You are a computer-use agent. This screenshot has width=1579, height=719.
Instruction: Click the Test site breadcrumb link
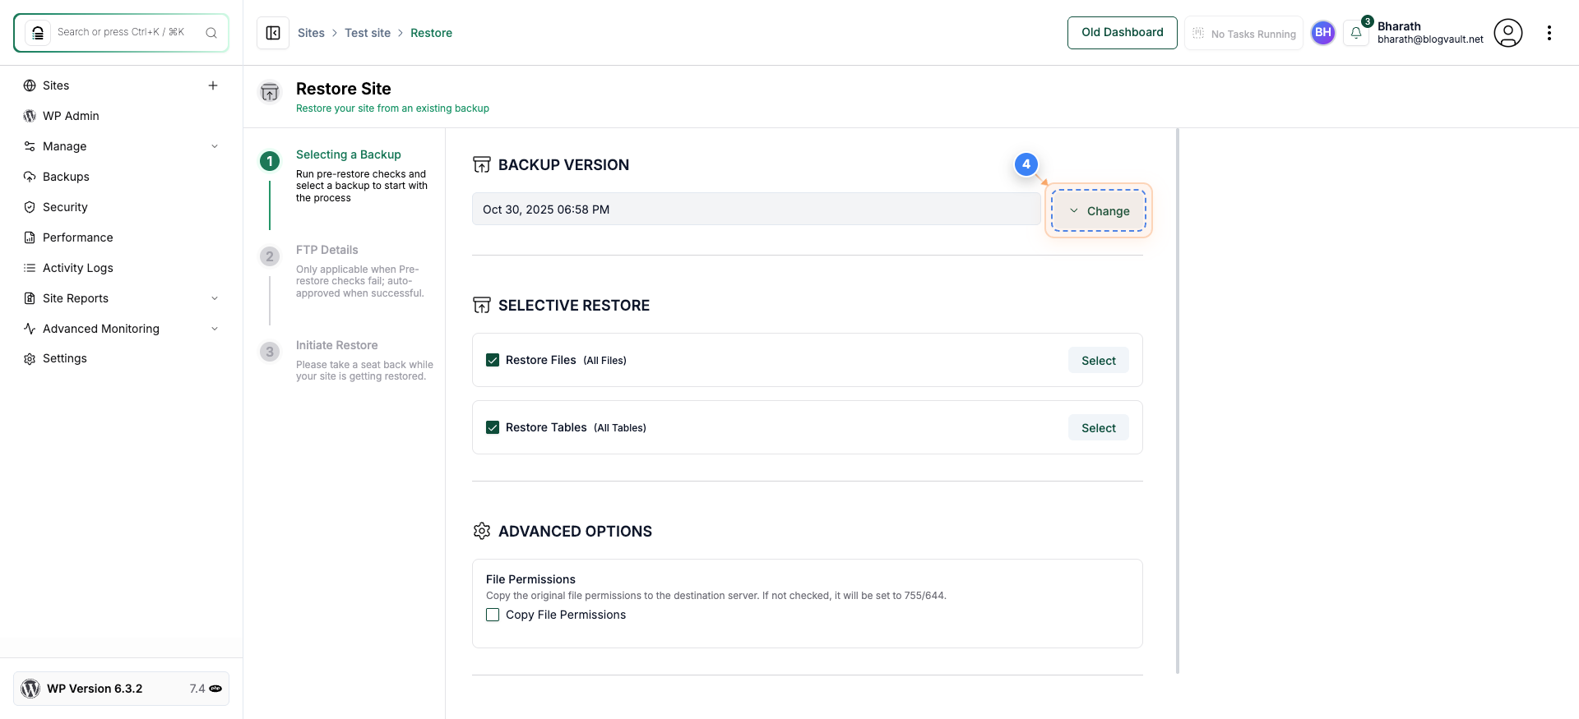point(368,33)
